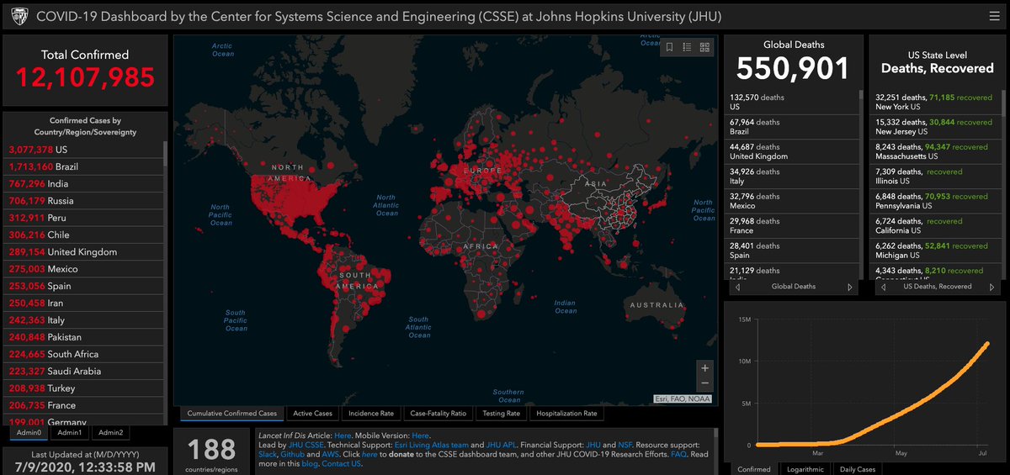1010x475 pixels.
Task: Select the Admin2 tab
Action: 111,433
